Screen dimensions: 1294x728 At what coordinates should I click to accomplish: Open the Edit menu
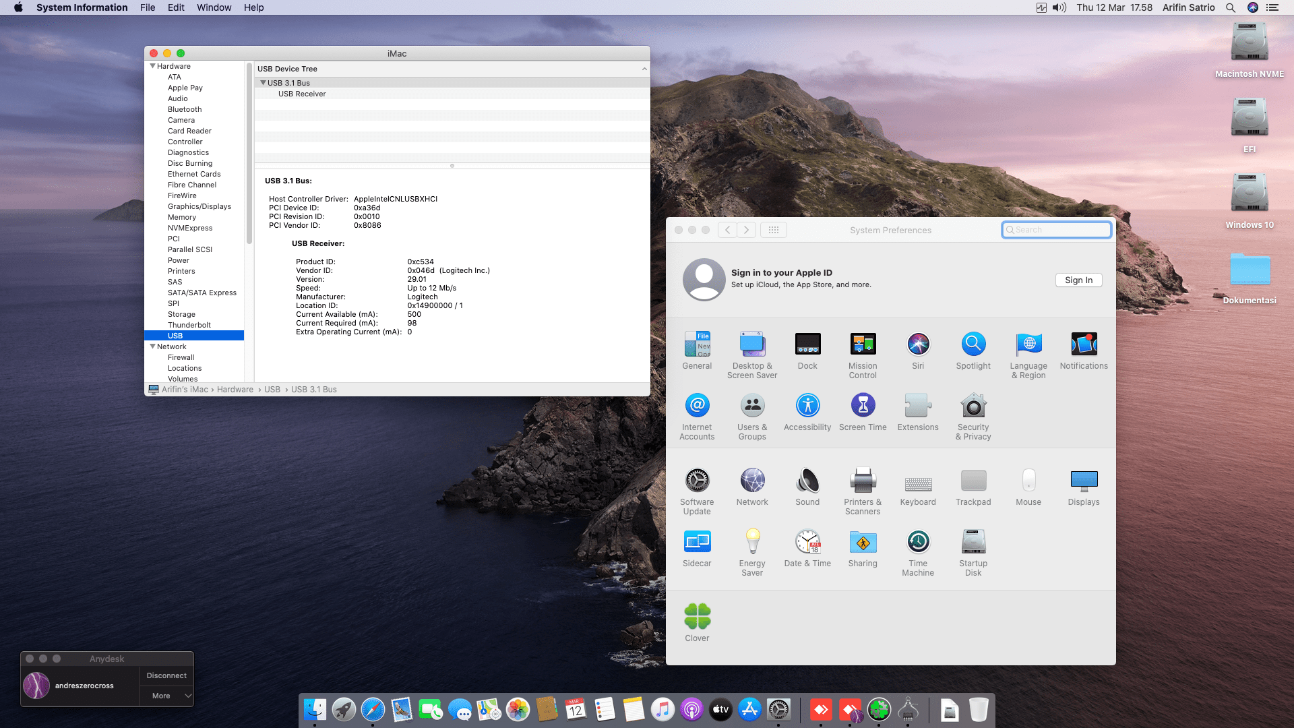(176, 7)
